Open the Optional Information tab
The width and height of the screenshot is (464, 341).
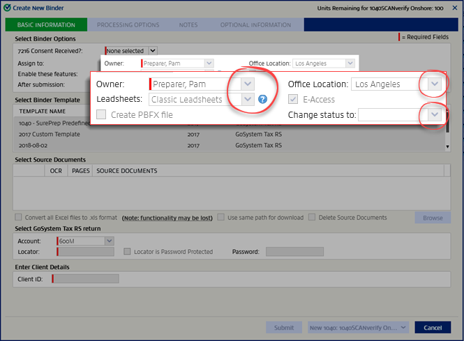click(x=255, y=24)
